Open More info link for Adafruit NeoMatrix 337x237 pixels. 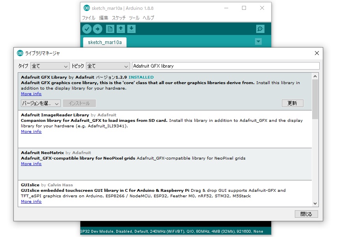coord(31,164)
